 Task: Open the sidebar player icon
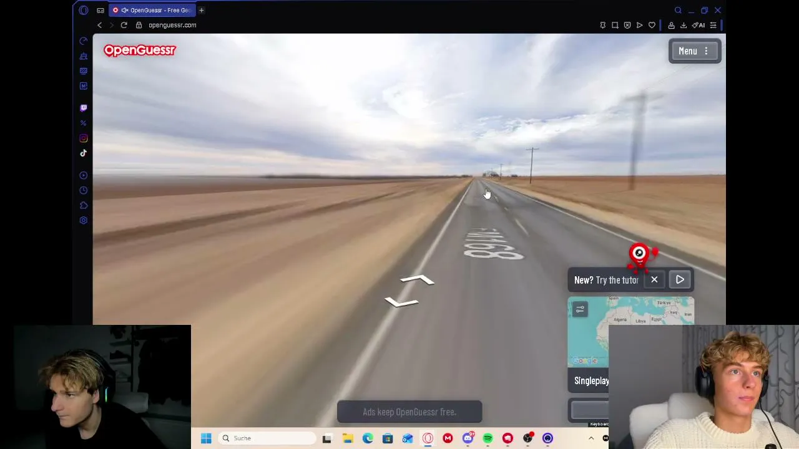pos(84,175)
